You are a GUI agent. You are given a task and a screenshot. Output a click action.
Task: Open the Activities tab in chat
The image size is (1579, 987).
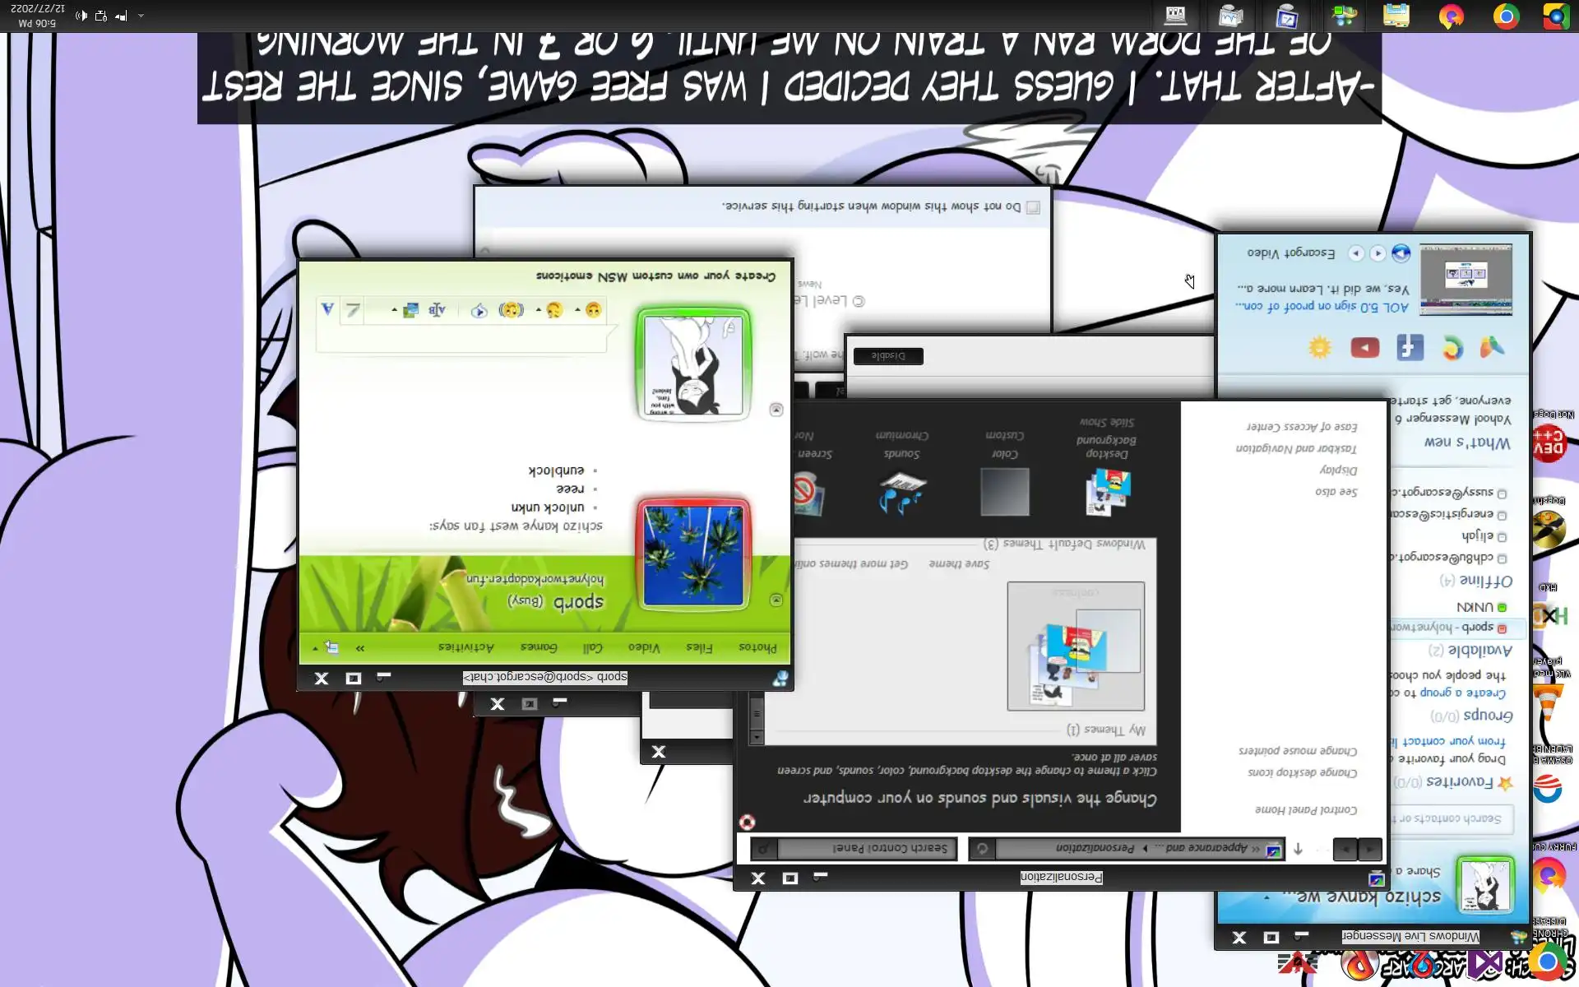(x=465, y=647)
